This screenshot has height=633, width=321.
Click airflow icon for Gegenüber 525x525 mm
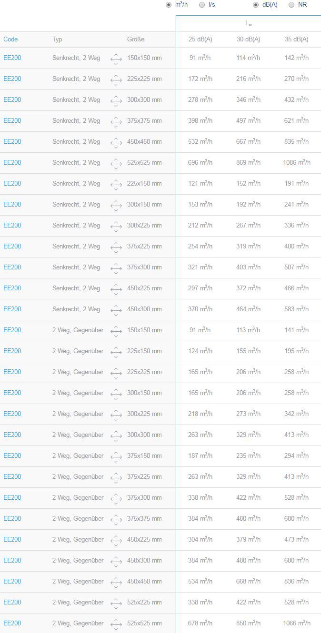click(116, 624)
